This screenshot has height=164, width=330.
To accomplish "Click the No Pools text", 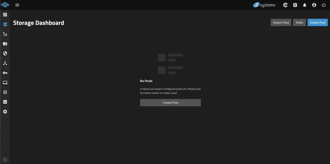I will tap(146, 81).
